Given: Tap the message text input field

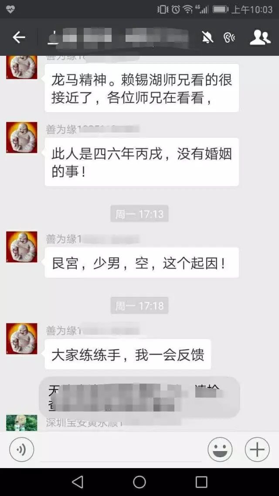Looking at the screenshot, I should click(121, 449).
